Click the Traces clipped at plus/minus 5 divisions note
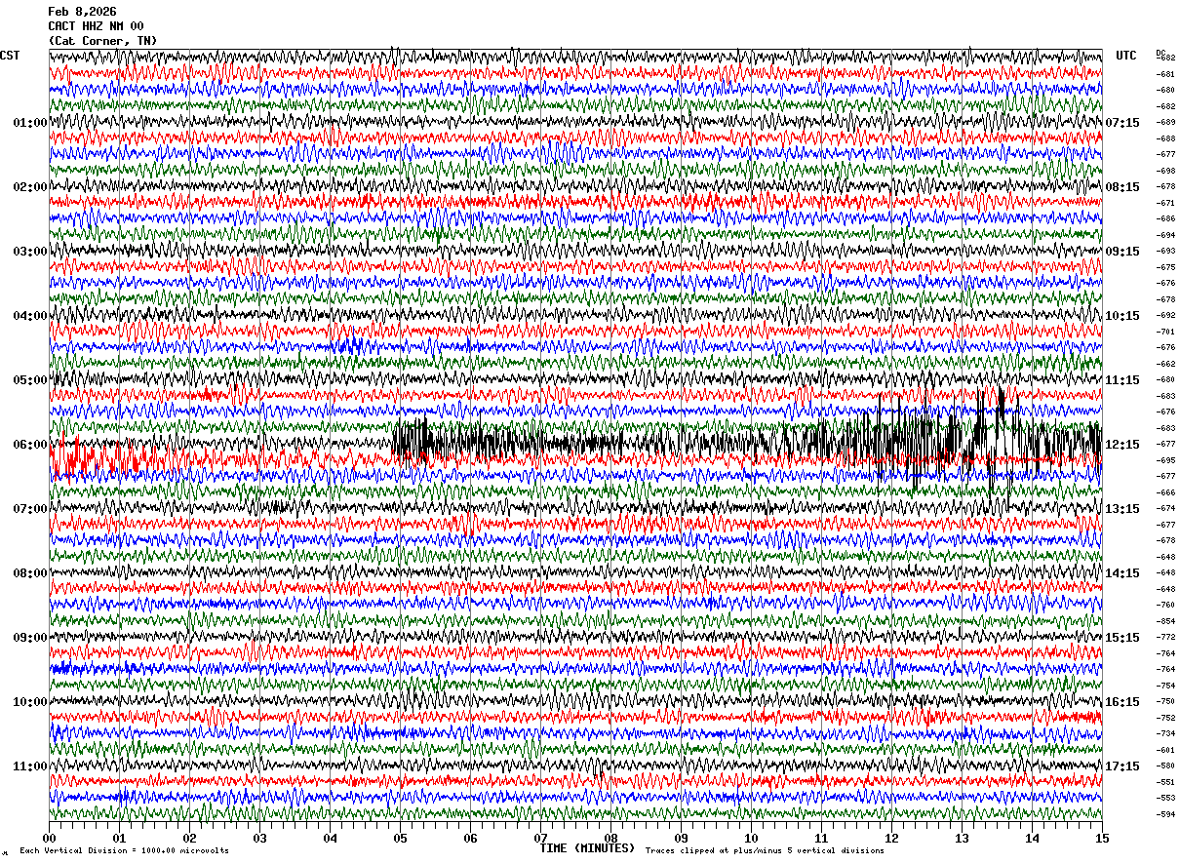Viewport: 1180px width, 864px height. pos(765,851)
